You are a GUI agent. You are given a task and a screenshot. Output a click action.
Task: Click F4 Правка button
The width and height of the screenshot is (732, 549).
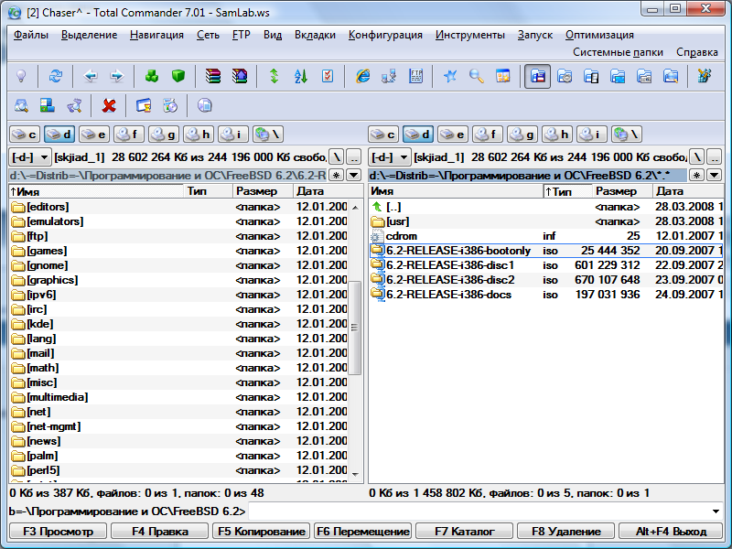[x=159, y=532]
